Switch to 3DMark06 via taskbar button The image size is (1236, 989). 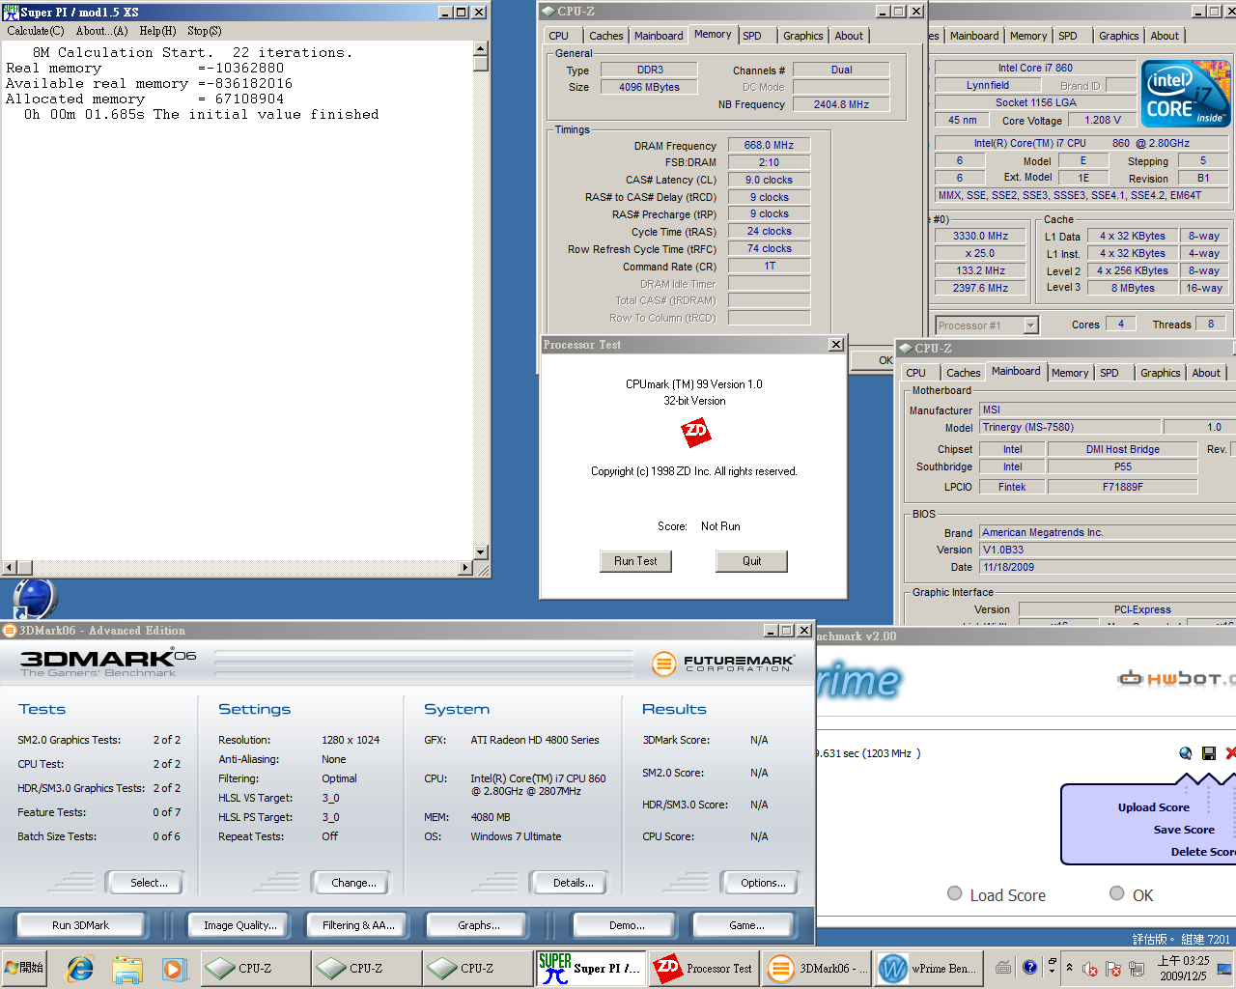pyautogui.click(x=817, y=968)
